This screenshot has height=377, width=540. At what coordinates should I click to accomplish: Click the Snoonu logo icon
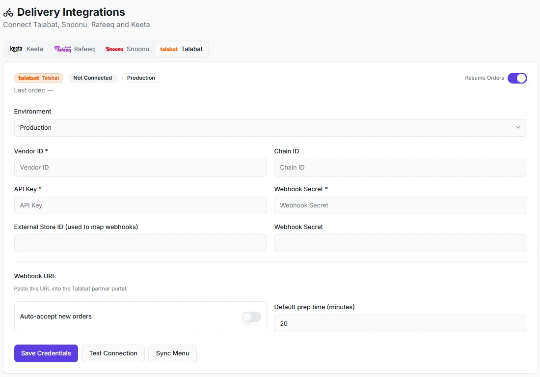114,49
